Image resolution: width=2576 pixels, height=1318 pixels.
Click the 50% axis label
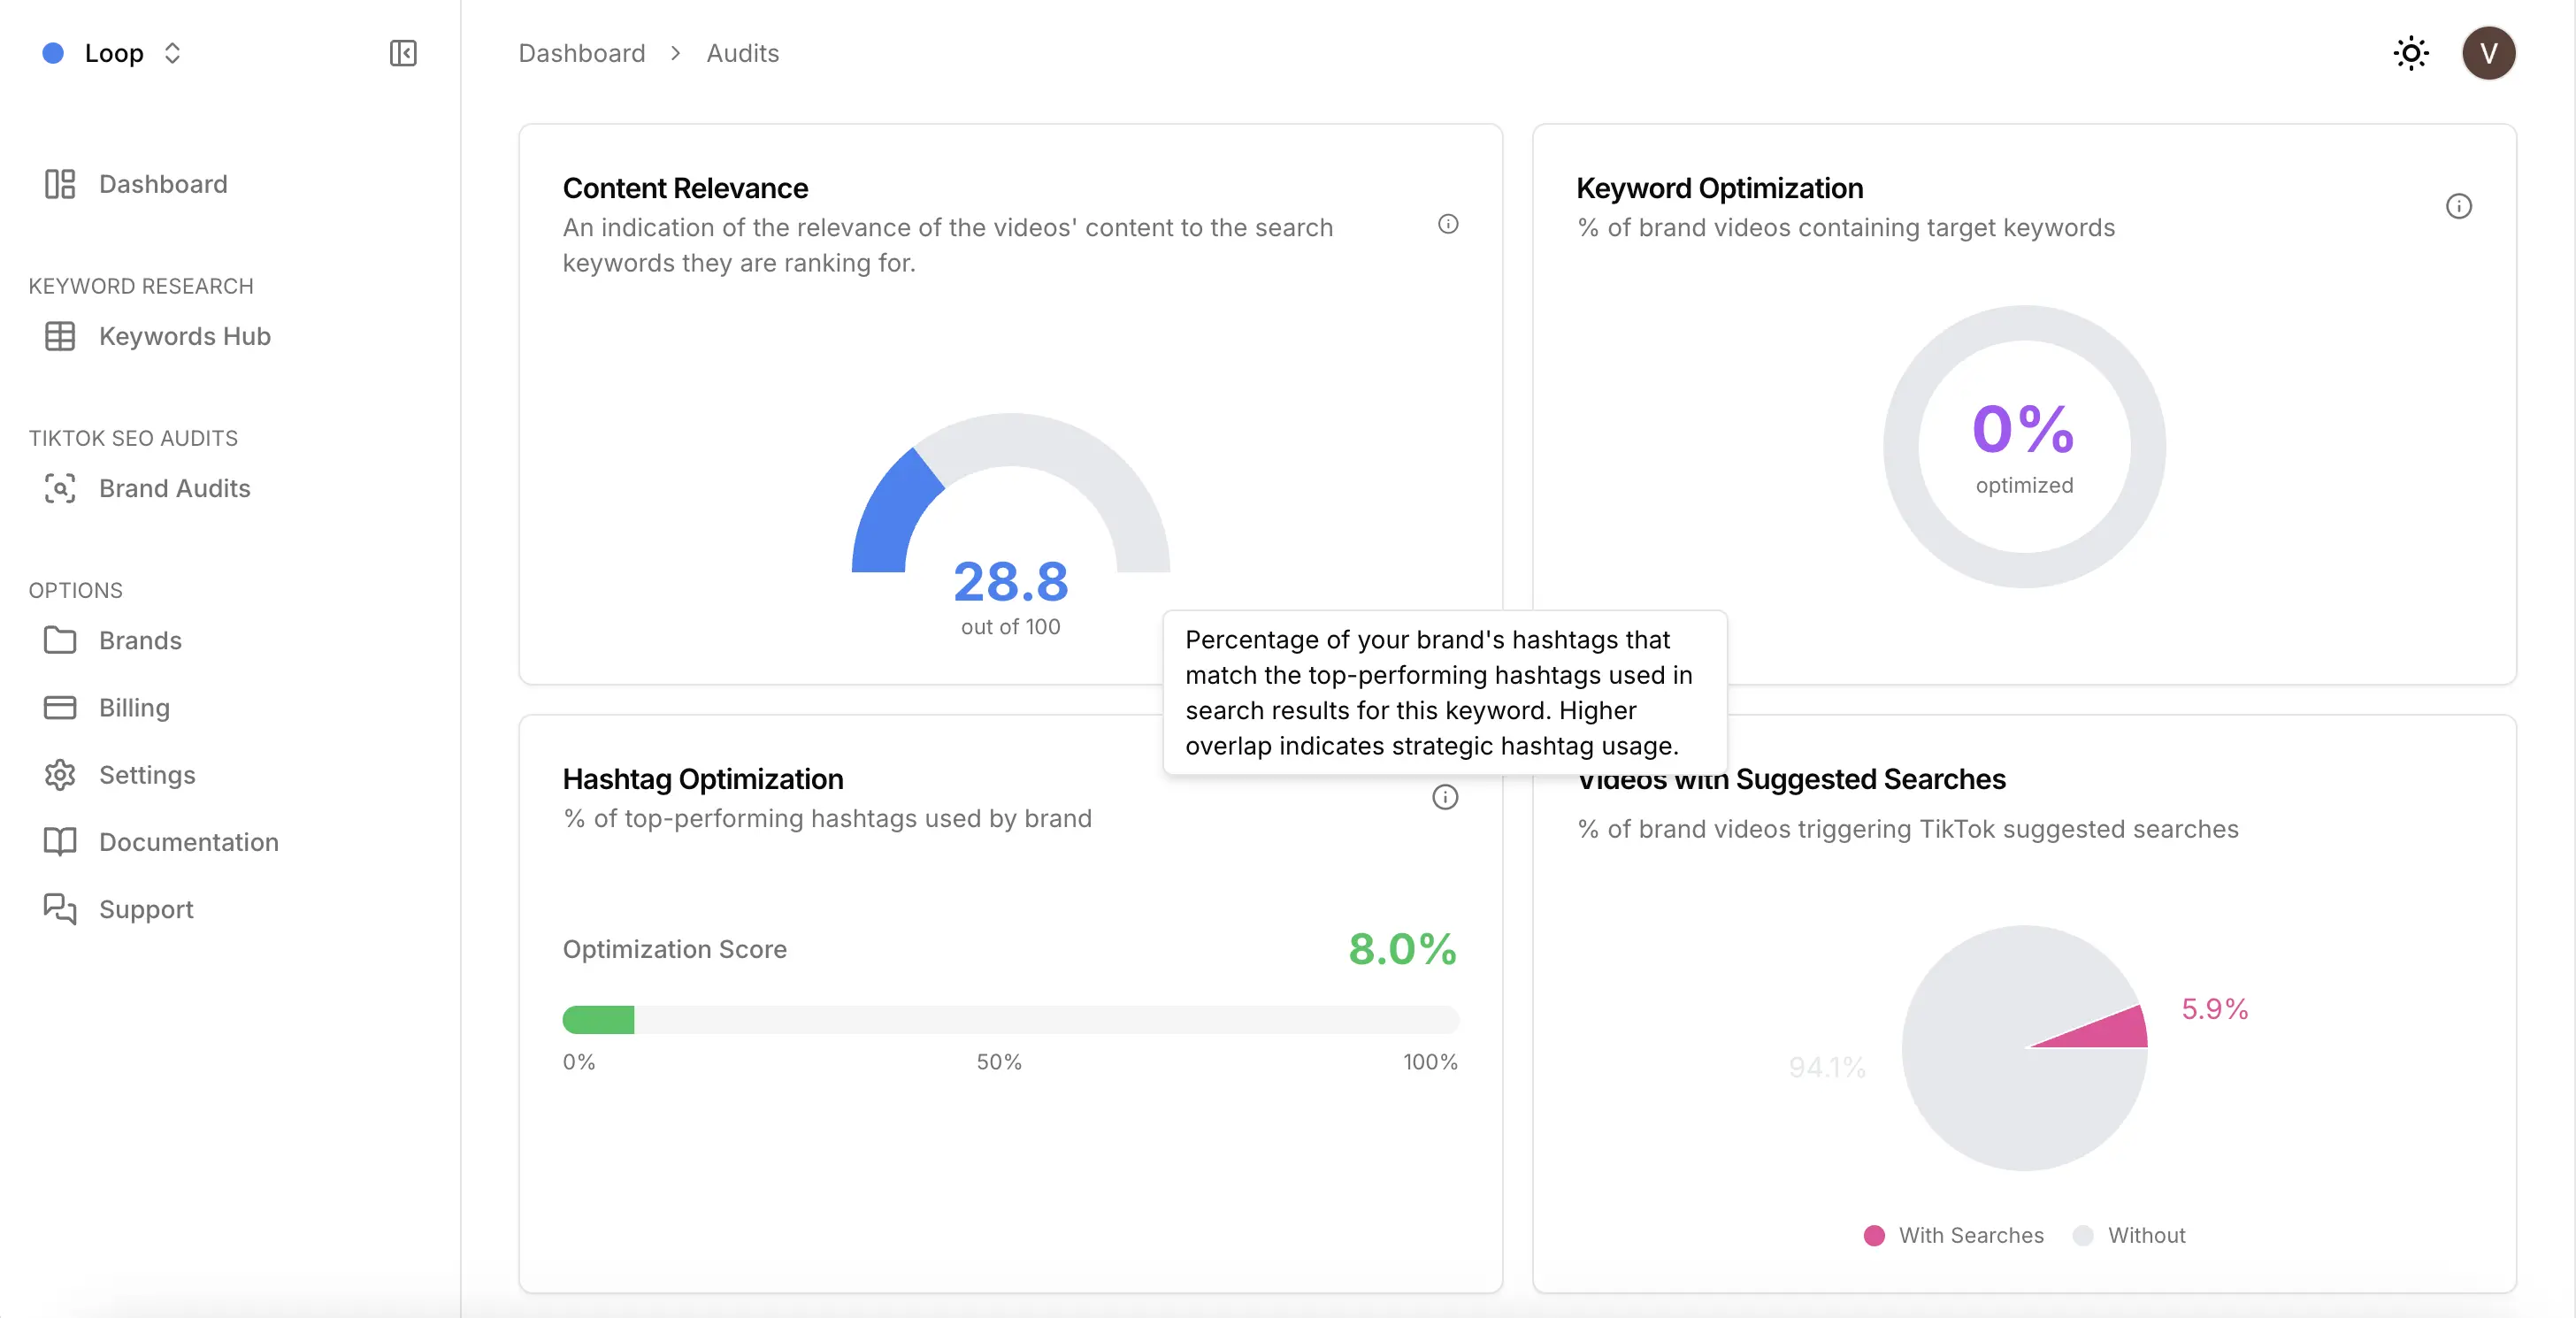point(999,1062)
